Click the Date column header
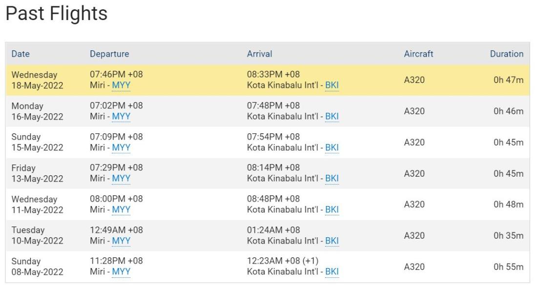537x289 pixels. coord(21,54)
